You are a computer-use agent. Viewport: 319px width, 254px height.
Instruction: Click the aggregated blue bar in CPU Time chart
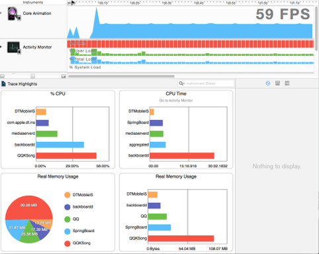[158, 145]
